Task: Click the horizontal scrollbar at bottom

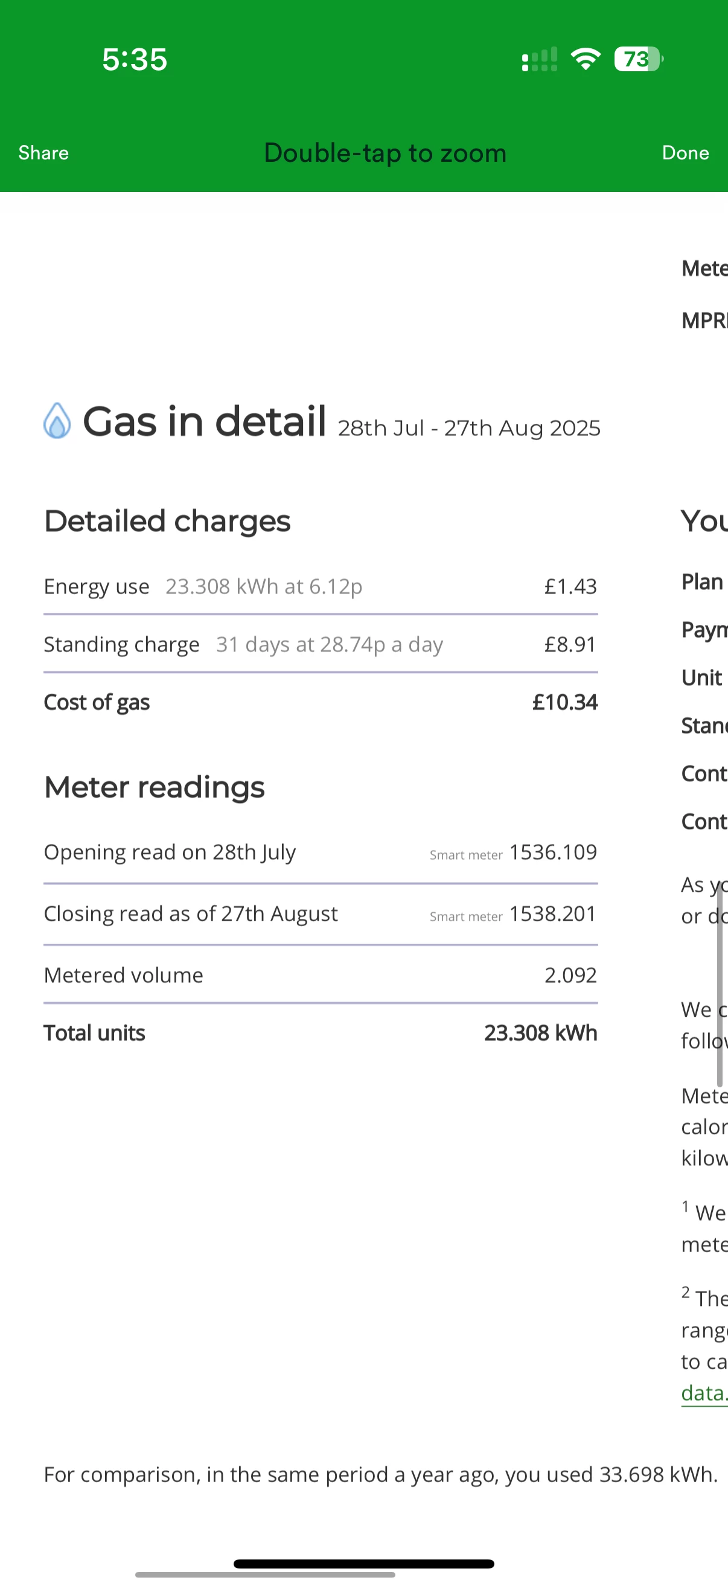Action: pyautogui.click(x=265, y=1575)
